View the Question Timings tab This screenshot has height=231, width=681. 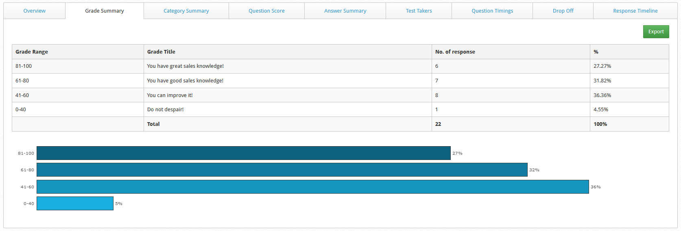(492, 11)
